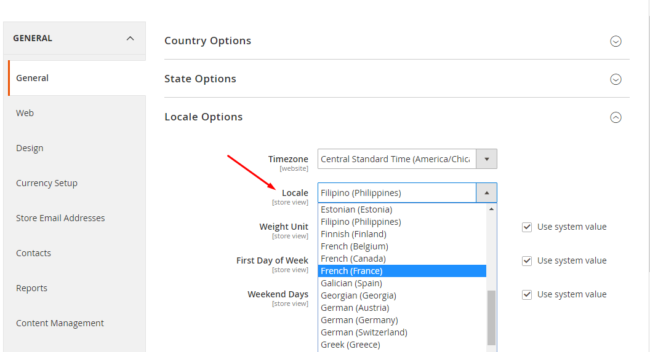
Task: Expand Country Options circle arrow icon
Action: tap(616, 41)
